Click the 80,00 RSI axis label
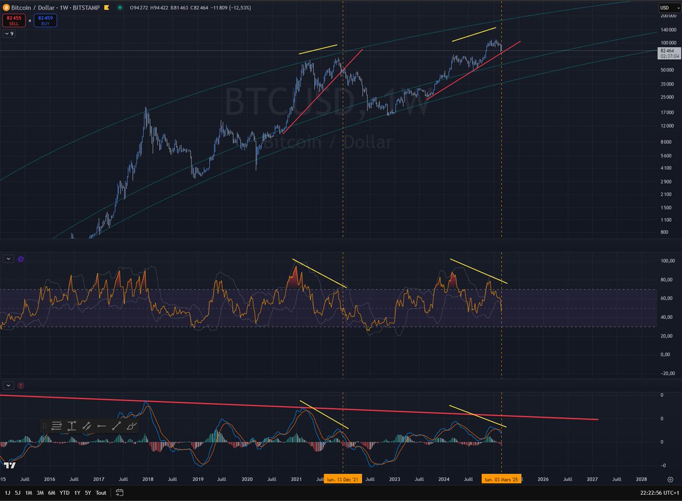The width and height of the screenshot is (682, 501). coord(666,280)
